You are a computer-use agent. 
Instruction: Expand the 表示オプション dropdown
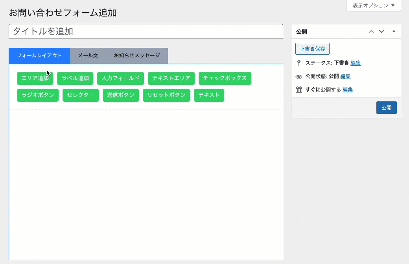pyautogui.click(x=373, y=5)
